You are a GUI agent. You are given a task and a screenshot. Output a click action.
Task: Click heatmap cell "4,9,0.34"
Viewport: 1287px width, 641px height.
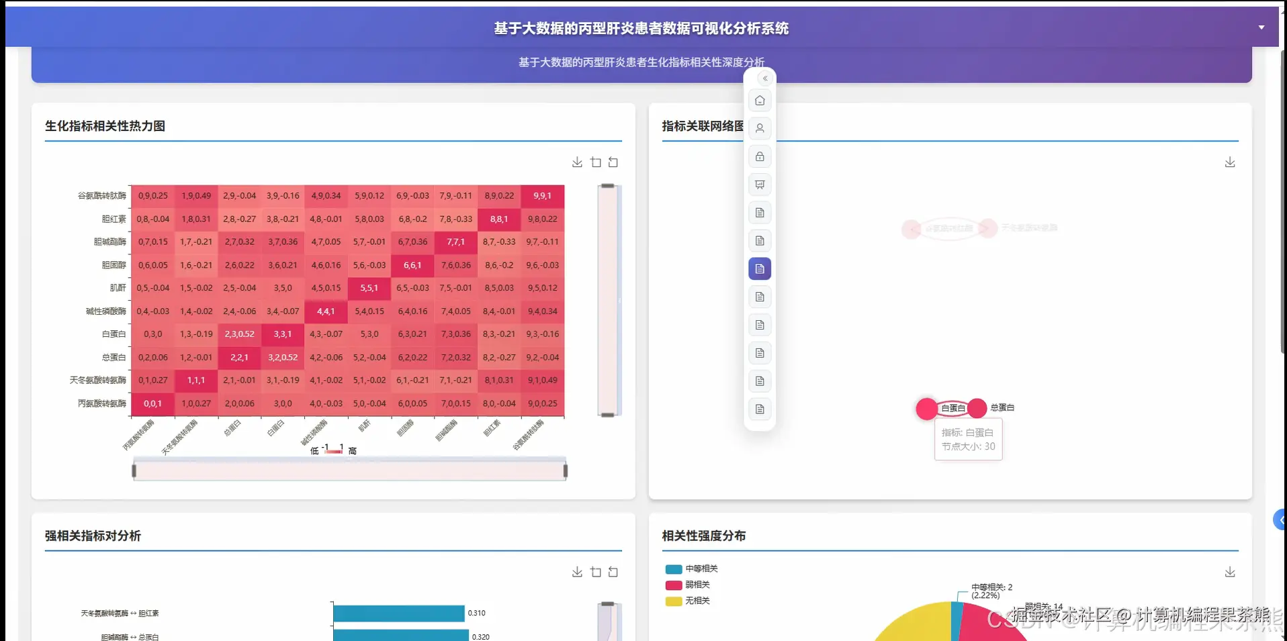point(326,196)
